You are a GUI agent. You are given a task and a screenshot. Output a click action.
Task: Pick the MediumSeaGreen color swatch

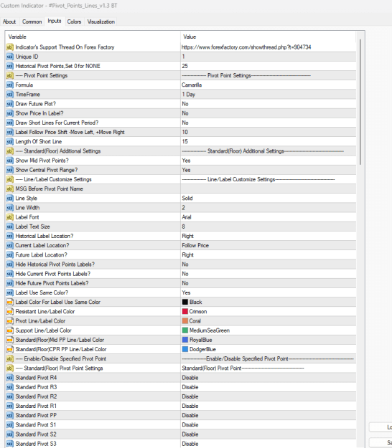185,330
